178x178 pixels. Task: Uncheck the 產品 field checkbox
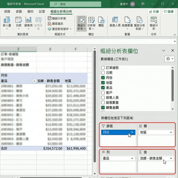click(x=103, y=88)
